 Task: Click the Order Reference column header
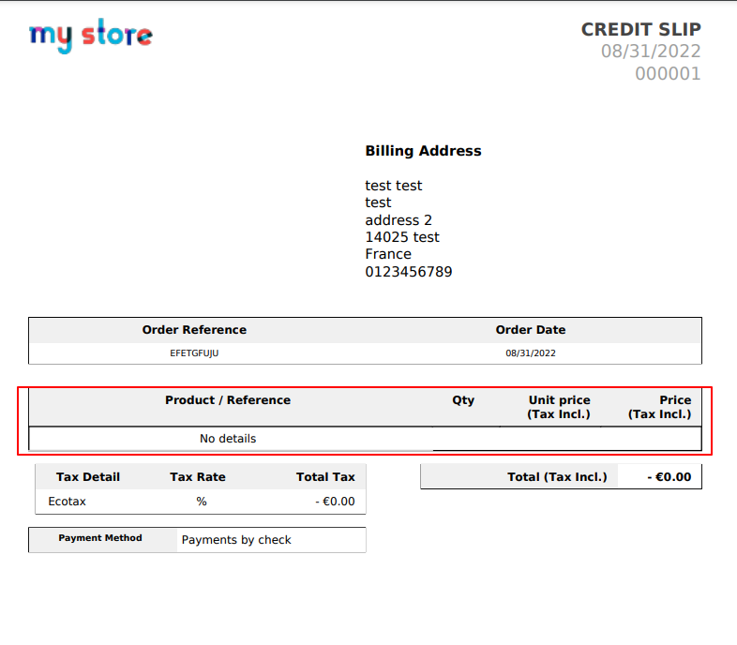point(194,330)
